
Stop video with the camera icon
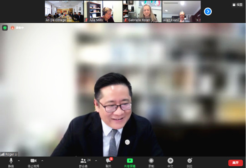33,161
